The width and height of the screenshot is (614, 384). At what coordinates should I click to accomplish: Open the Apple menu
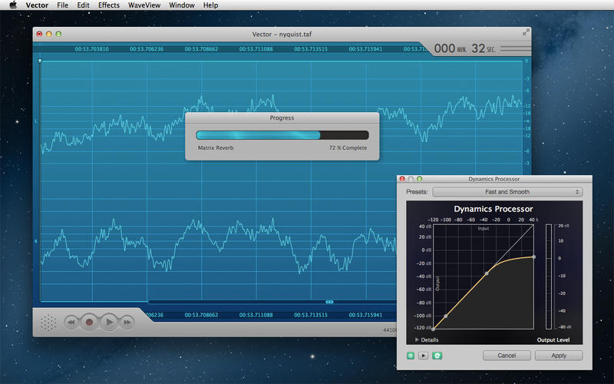click(12, 5)
